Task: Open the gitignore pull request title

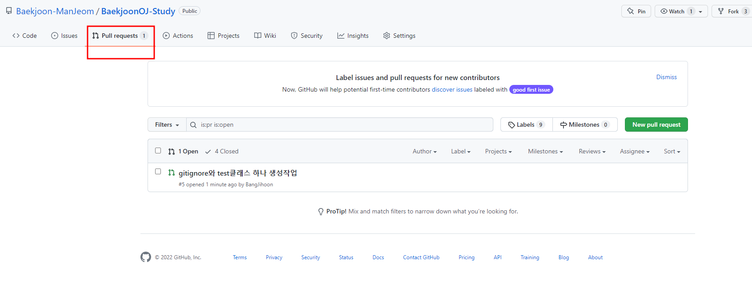Action: click(x=238, y=173)
